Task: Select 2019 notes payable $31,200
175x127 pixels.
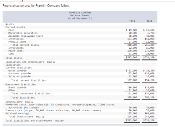Action: click(x=131, y=71)
